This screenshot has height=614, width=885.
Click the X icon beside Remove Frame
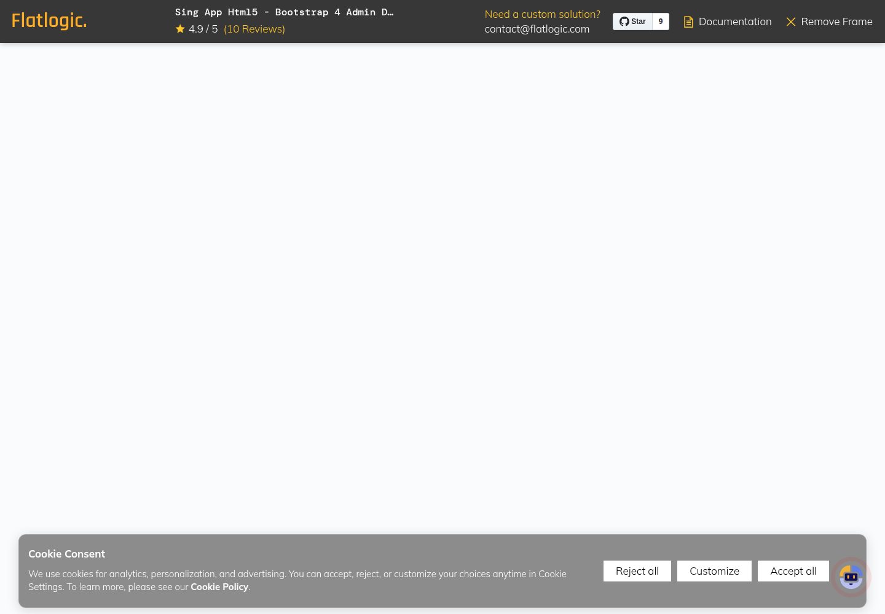(791, 22)
